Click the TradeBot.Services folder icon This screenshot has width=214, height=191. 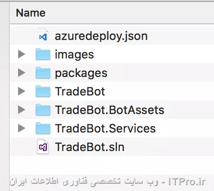(x=43, y=128)
